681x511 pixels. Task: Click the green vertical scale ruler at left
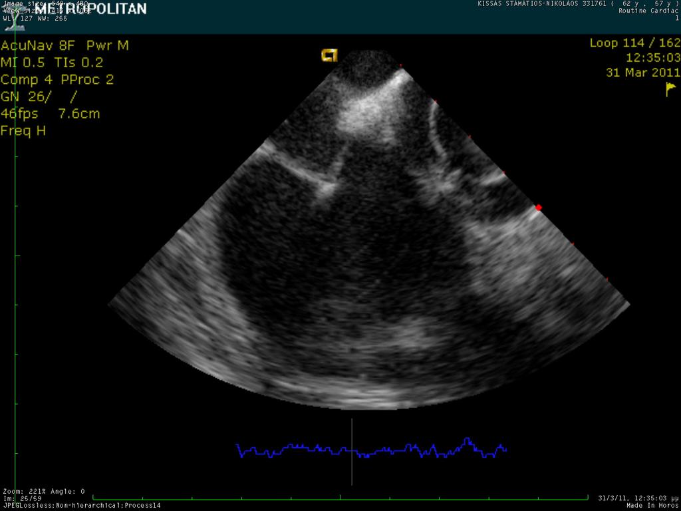tap(16, 256)
